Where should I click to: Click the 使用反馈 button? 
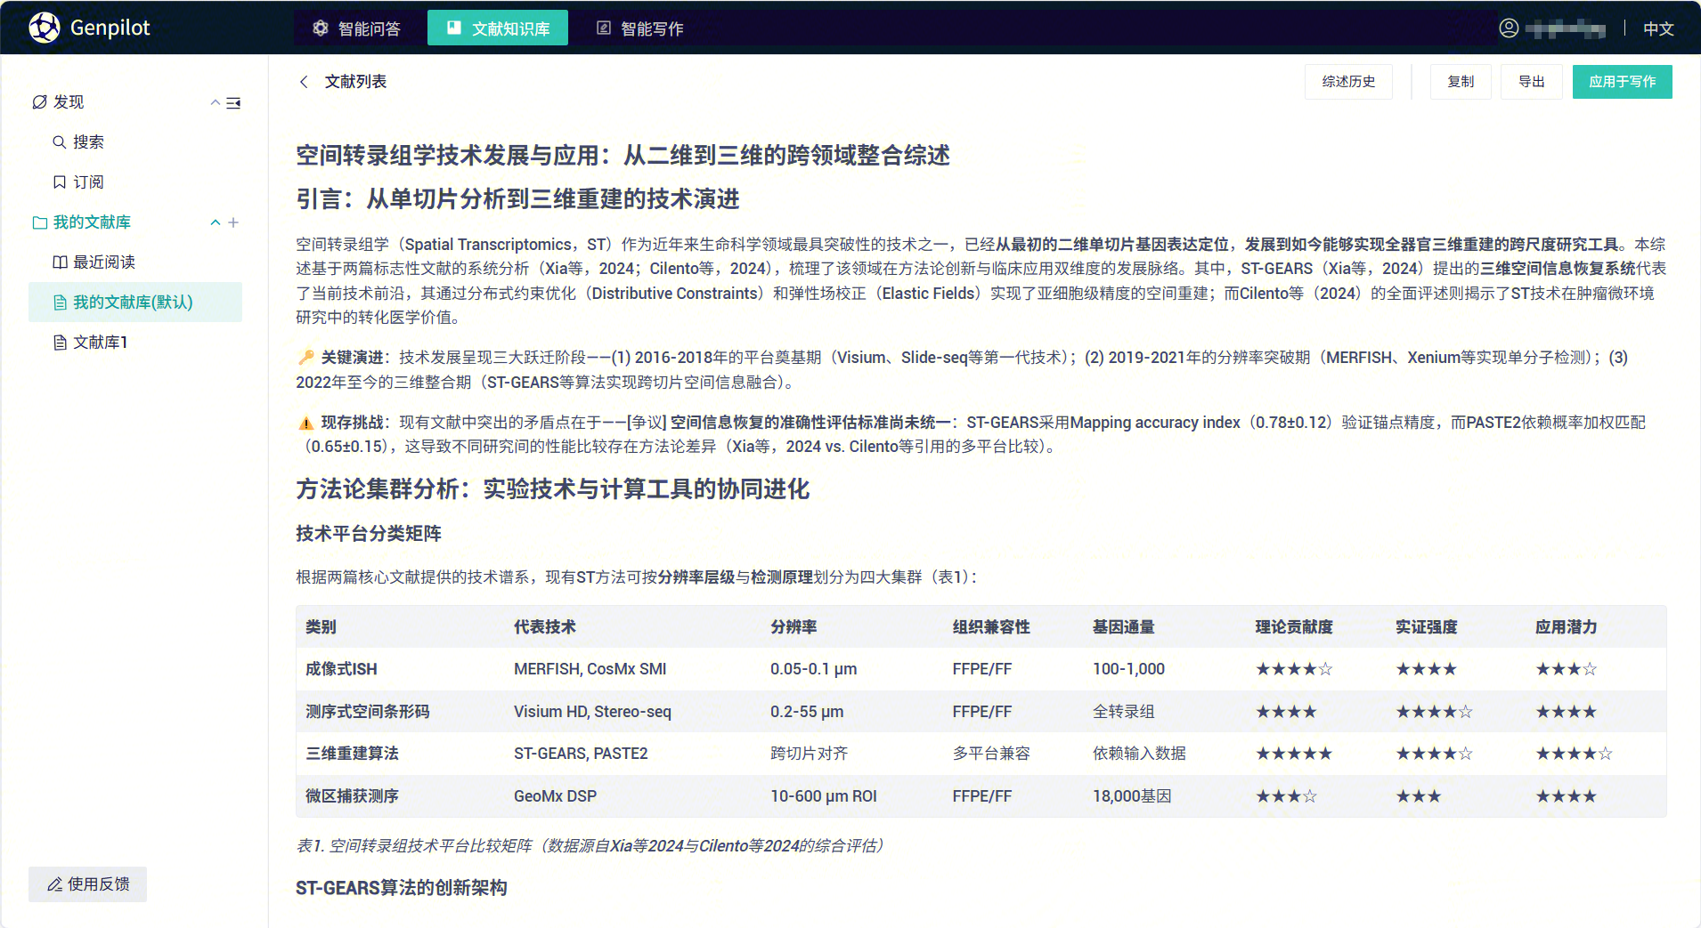[87, 884]
